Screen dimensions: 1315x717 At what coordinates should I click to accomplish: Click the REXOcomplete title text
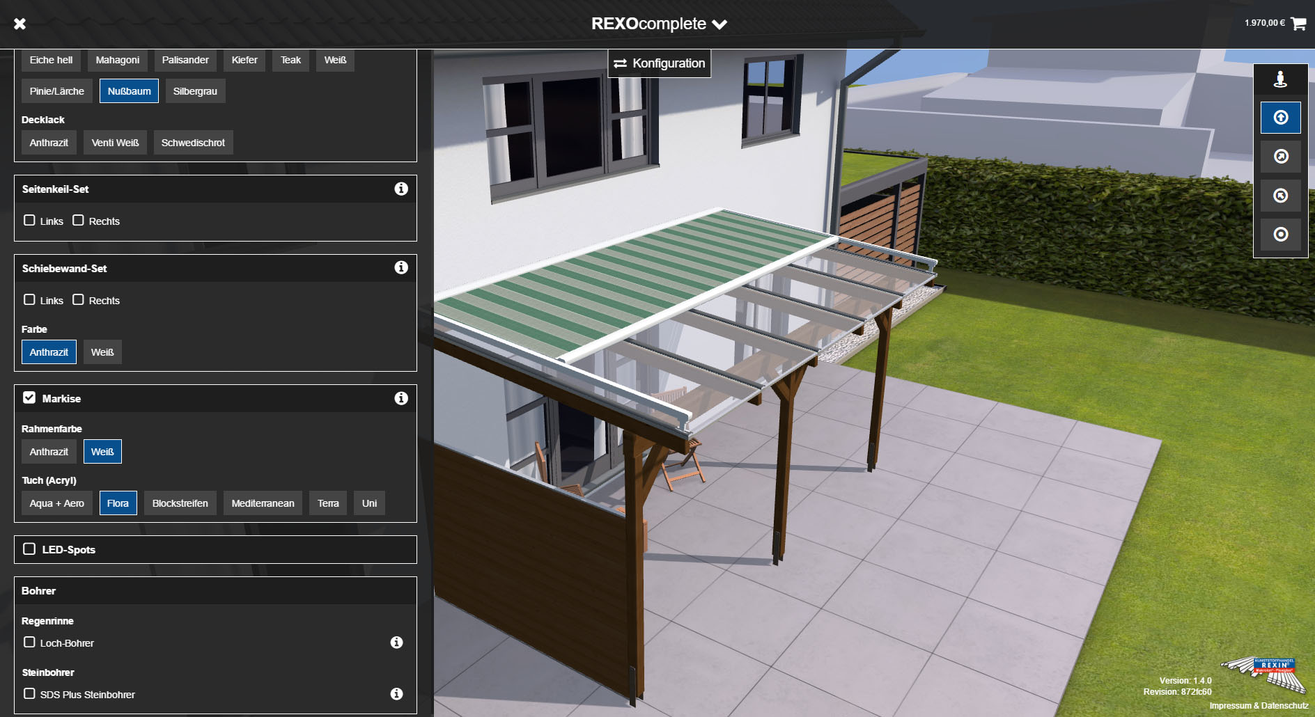(648, 24)
